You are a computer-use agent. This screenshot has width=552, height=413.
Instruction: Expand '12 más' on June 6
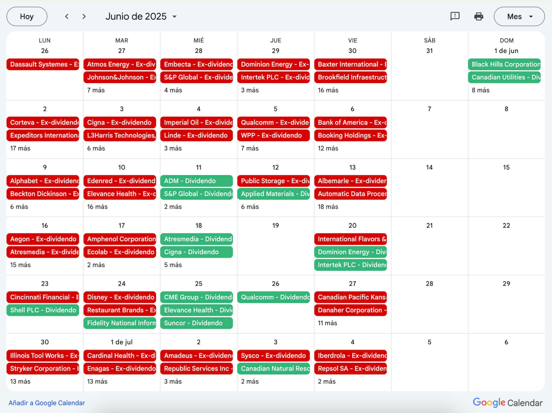pyautogui.click(x=328, y=148)
